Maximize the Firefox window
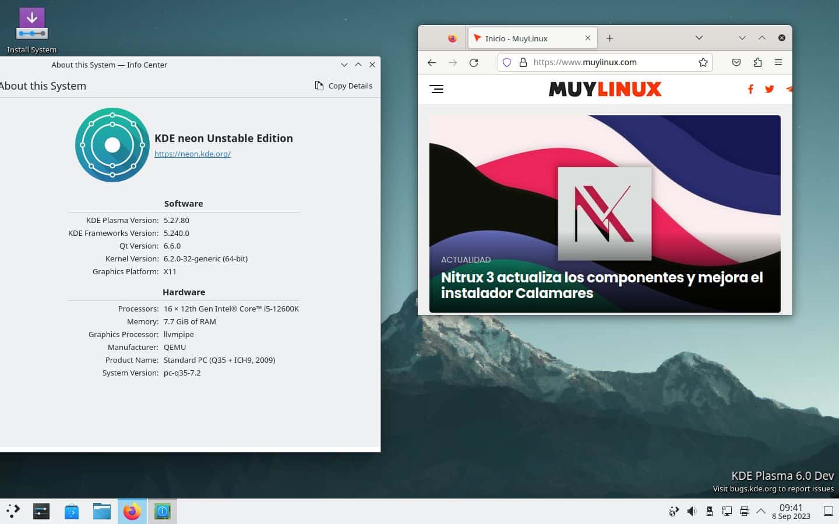Image resolution: width=839 pixels, height=524 pixels. coord(762,38)
